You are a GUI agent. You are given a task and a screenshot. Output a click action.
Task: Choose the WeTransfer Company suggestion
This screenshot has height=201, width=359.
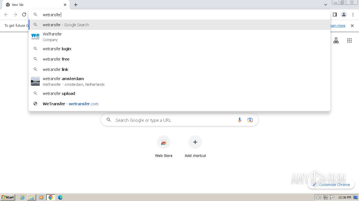click(179, 37)
